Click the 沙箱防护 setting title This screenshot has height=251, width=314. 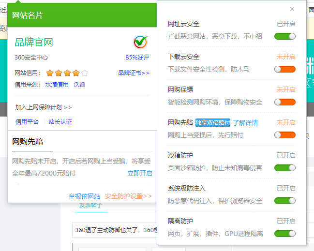[x=180, y=155]
